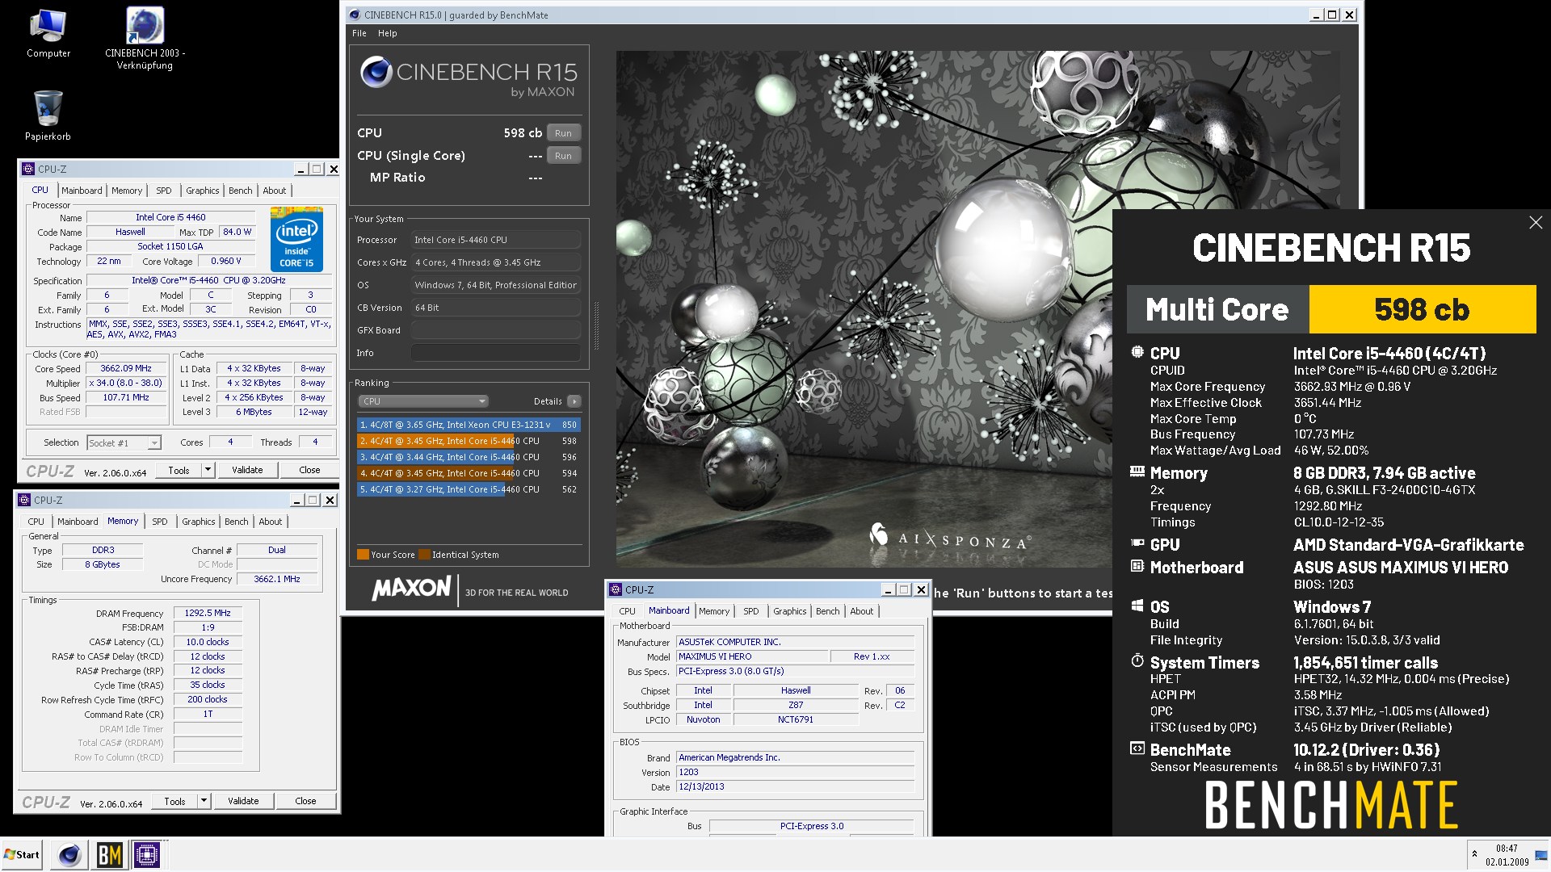Screen dimensions: 1551x872
Task: Click the Motherboard icon in BenchMate panel
Action: click(1137, 566)
